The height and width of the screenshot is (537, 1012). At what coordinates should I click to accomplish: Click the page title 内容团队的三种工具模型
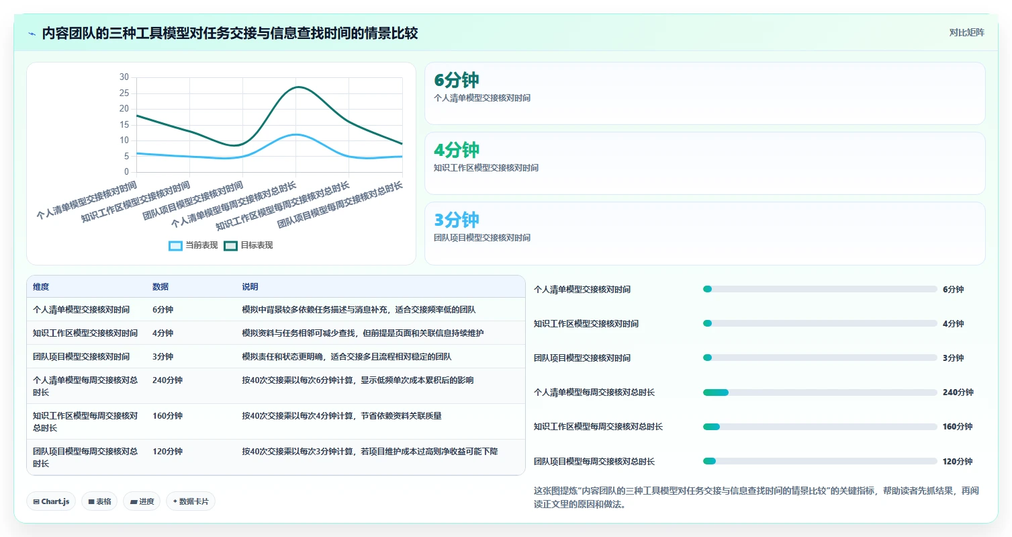[230, 33]
